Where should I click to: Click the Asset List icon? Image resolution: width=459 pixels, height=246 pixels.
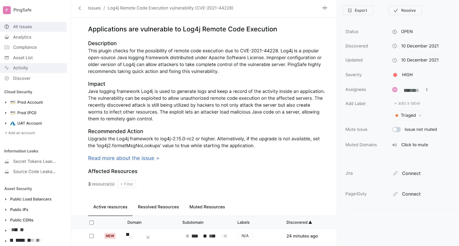(x=7, y=58)
